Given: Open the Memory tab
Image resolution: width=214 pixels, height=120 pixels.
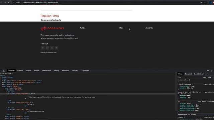Looking at the screenshot, I should point(57,71).
